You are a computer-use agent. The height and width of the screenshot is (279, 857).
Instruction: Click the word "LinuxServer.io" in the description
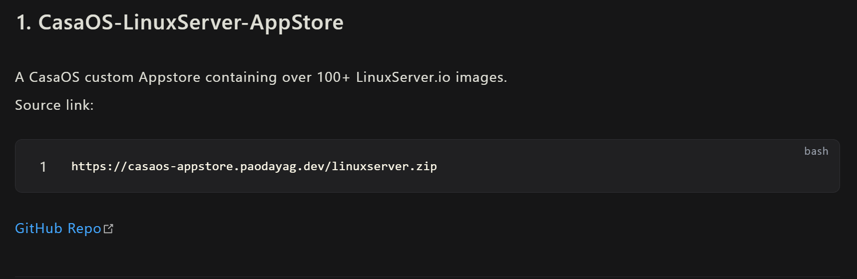[x=403, y=77]
